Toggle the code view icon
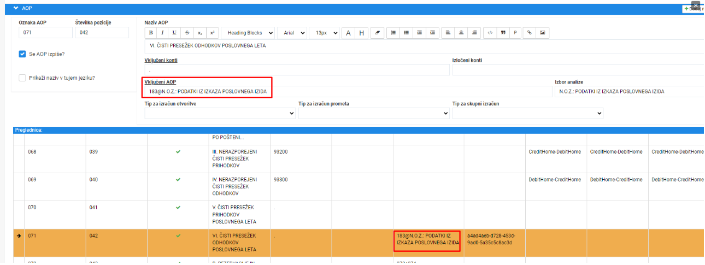 coord(490,33)
